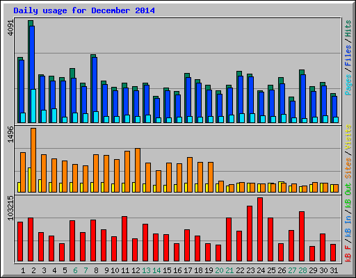The width and height of the screenshot is (356, 278).
Task: Click the Files legend label
Action: pyautogui.click(x=348, y=56)
